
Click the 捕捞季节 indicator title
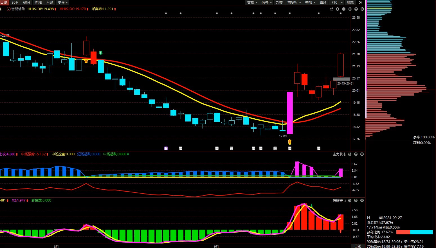point(340,200)
